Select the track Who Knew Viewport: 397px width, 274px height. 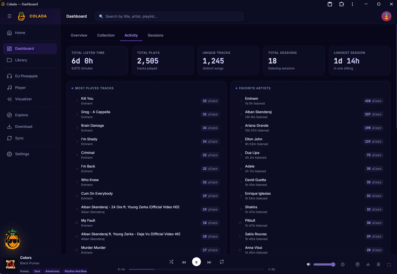(146, 182)
